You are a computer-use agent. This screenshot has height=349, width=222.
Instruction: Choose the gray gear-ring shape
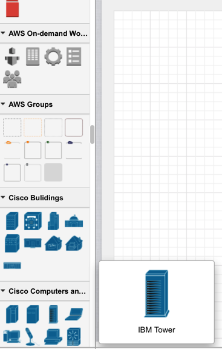click(53, 56)
